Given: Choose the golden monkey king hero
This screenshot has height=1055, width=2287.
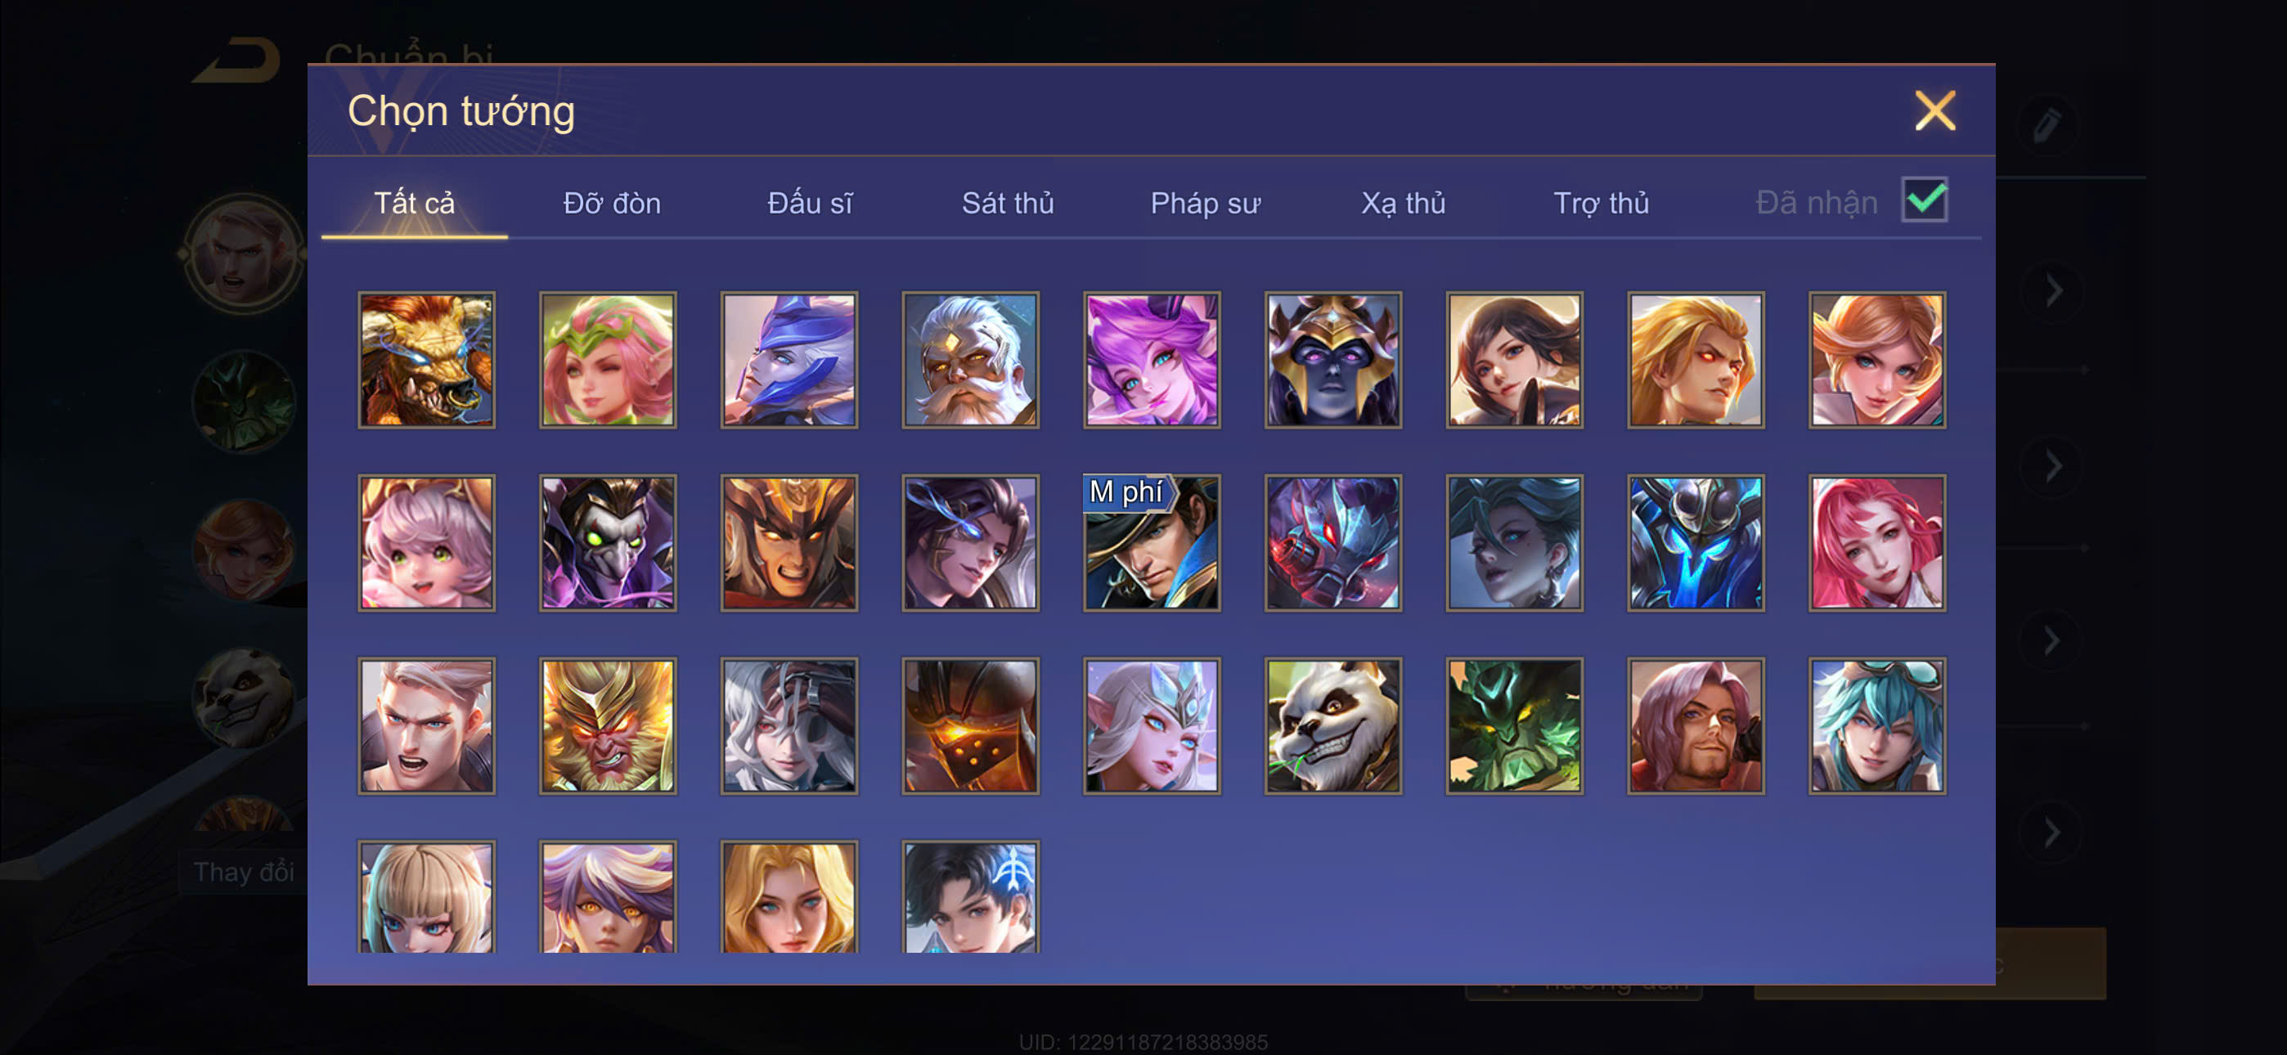Looking at the screenshot, I should click(609, 725).
